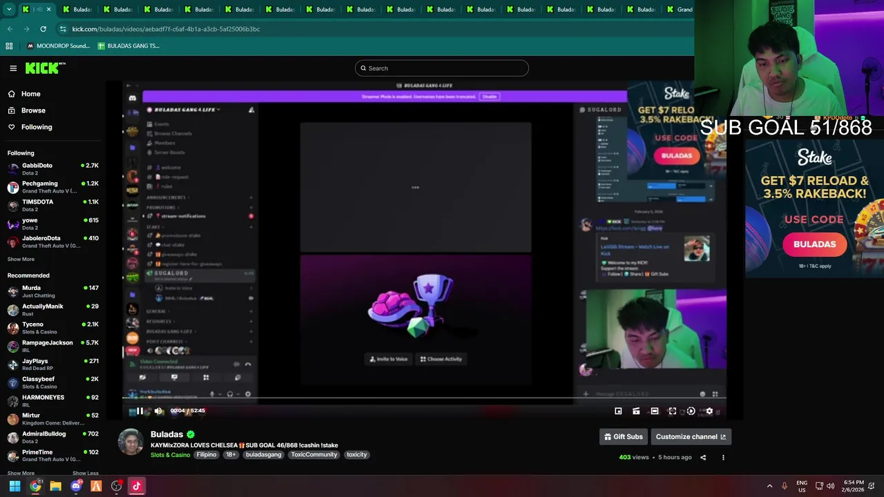The width and height of the screenshot is (884, 497).
Task: Open the Slots & Casino category
Action: [x=170, y=455]
